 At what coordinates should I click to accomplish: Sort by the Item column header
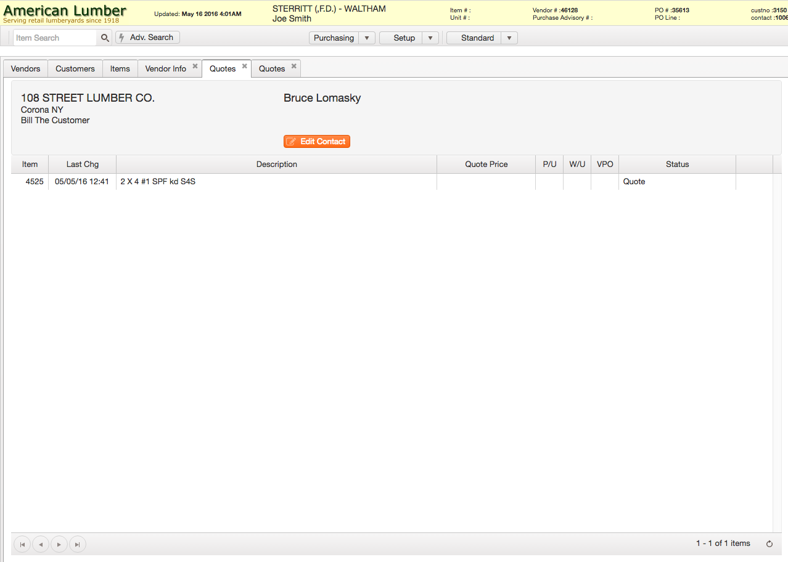(x=30, y=165)
